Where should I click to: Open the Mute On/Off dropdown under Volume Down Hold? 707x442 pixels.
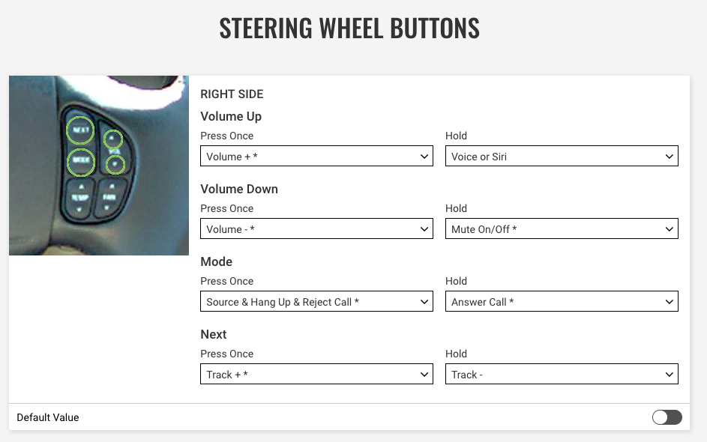coord(562,228)
